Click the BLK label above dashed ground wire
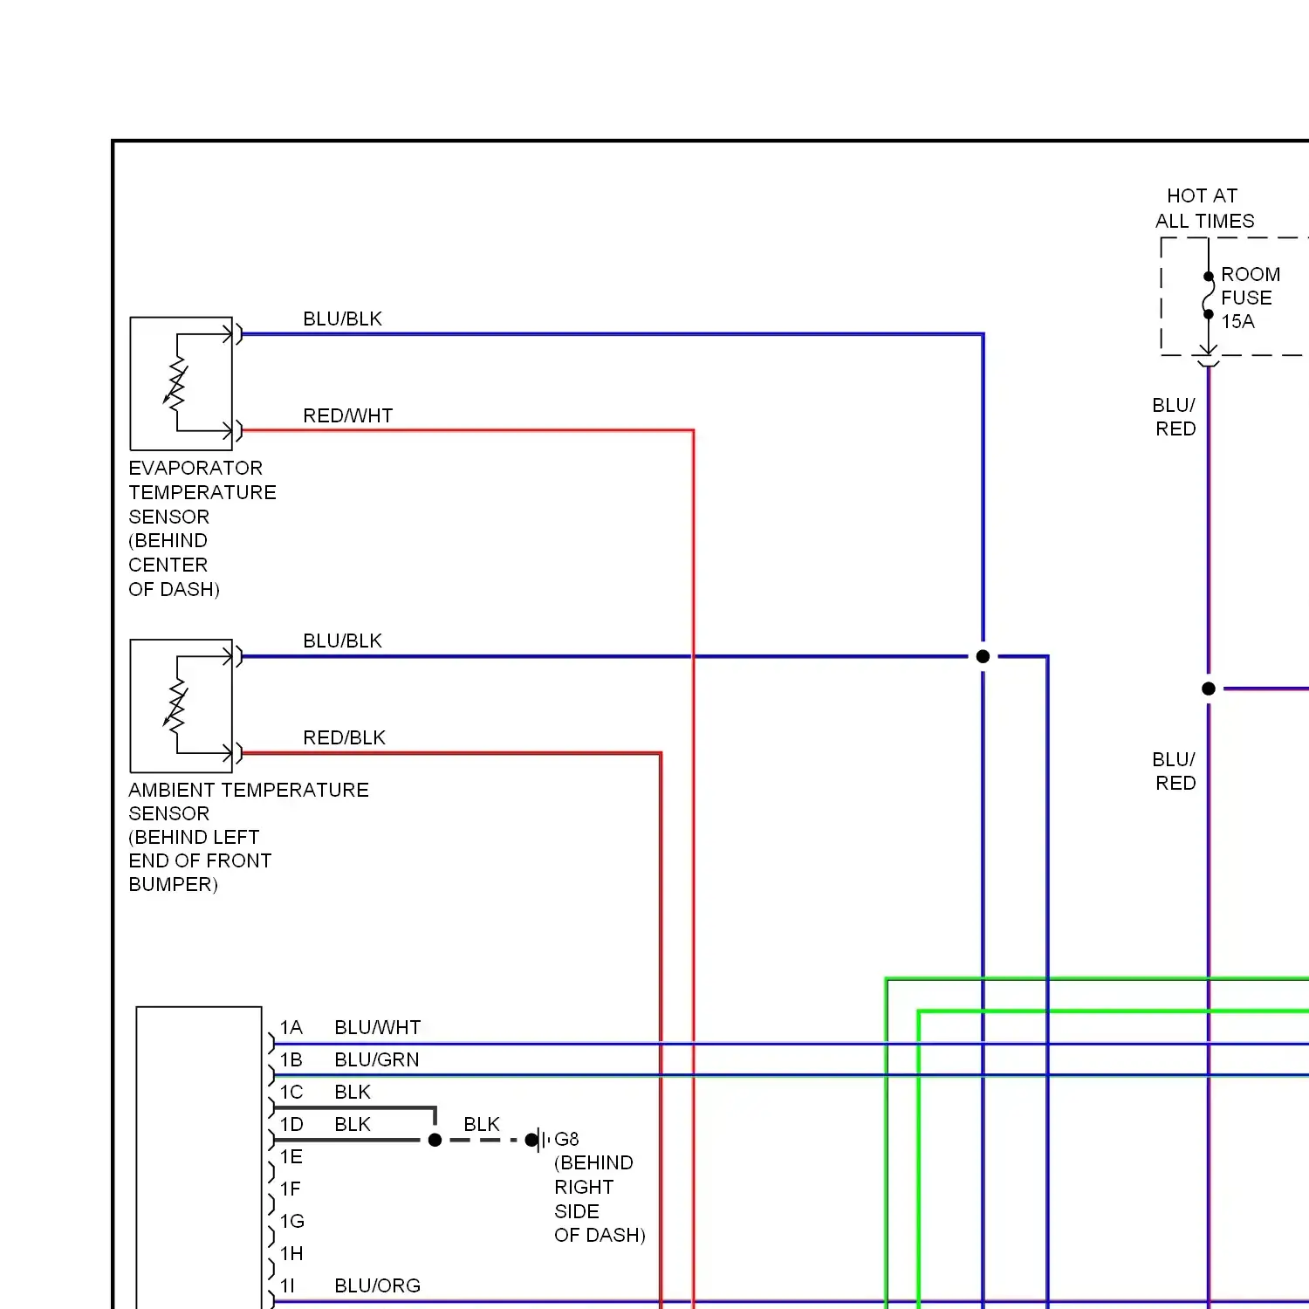Viewport: 1309px width, 1309px height. click(x=481, y=1124)
